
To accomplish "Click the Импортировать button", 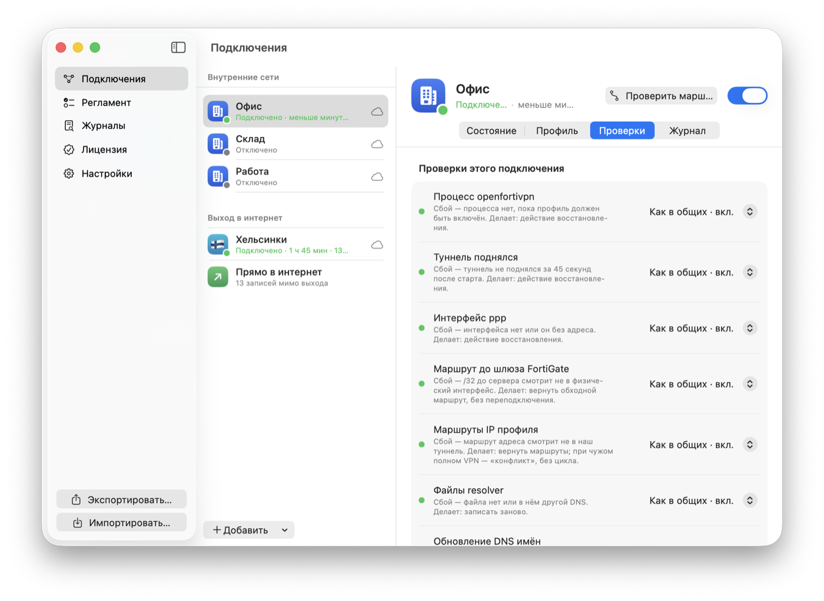I will point(122,522).
